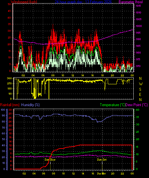Image resolution: width=149 pixels, height=178 pixels.
Task: Click the 06 hour label under the rainfall graph
Action: click(44, 174)
